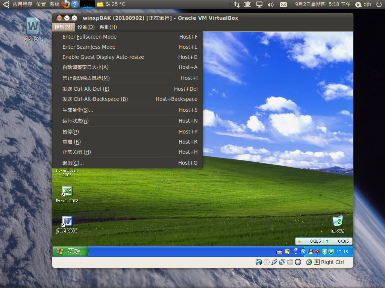This screenshot has height=288, width=385.
Task: Select the Word 2003 desktop shortcut
Action: point(67,225)
